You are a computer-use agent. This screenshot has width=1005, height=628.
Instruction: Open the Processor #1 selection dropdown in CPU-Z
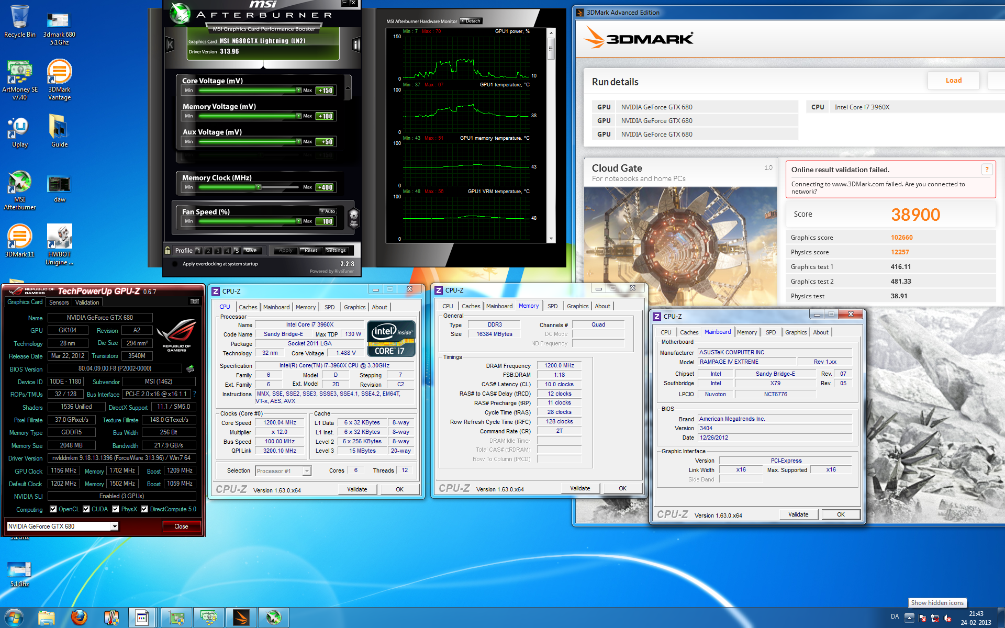(307, 471)
